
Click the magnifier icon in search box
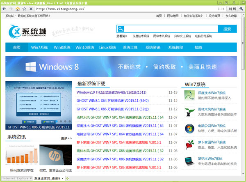[121, 29]
